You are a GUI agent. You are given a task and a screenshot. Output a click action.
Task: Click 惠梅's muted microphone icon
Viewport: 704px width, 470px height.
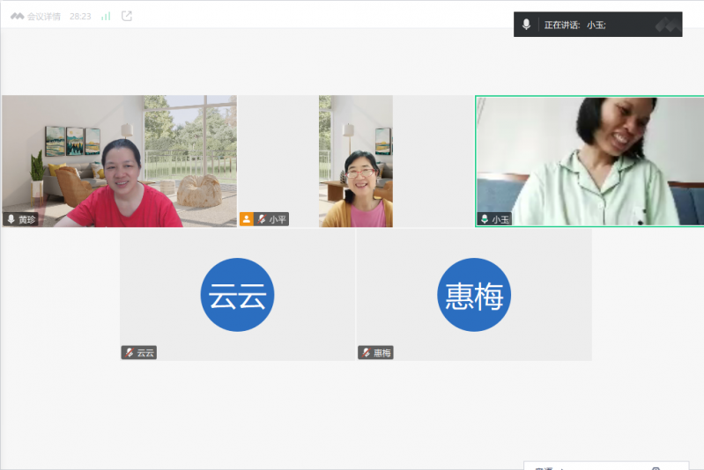click(x=366, y=352)
